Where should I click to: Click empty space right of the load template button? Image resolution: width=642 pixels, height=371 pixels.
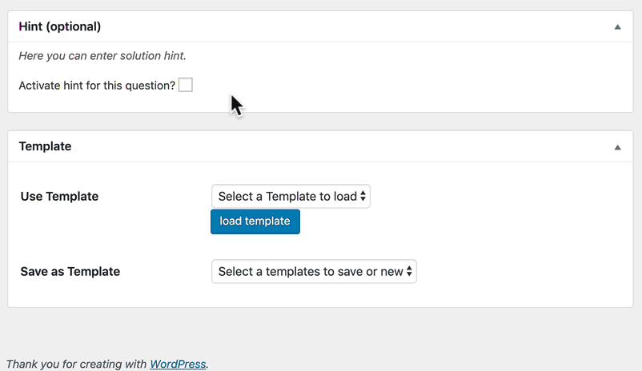pyautogui.click(x=440, y=221)
